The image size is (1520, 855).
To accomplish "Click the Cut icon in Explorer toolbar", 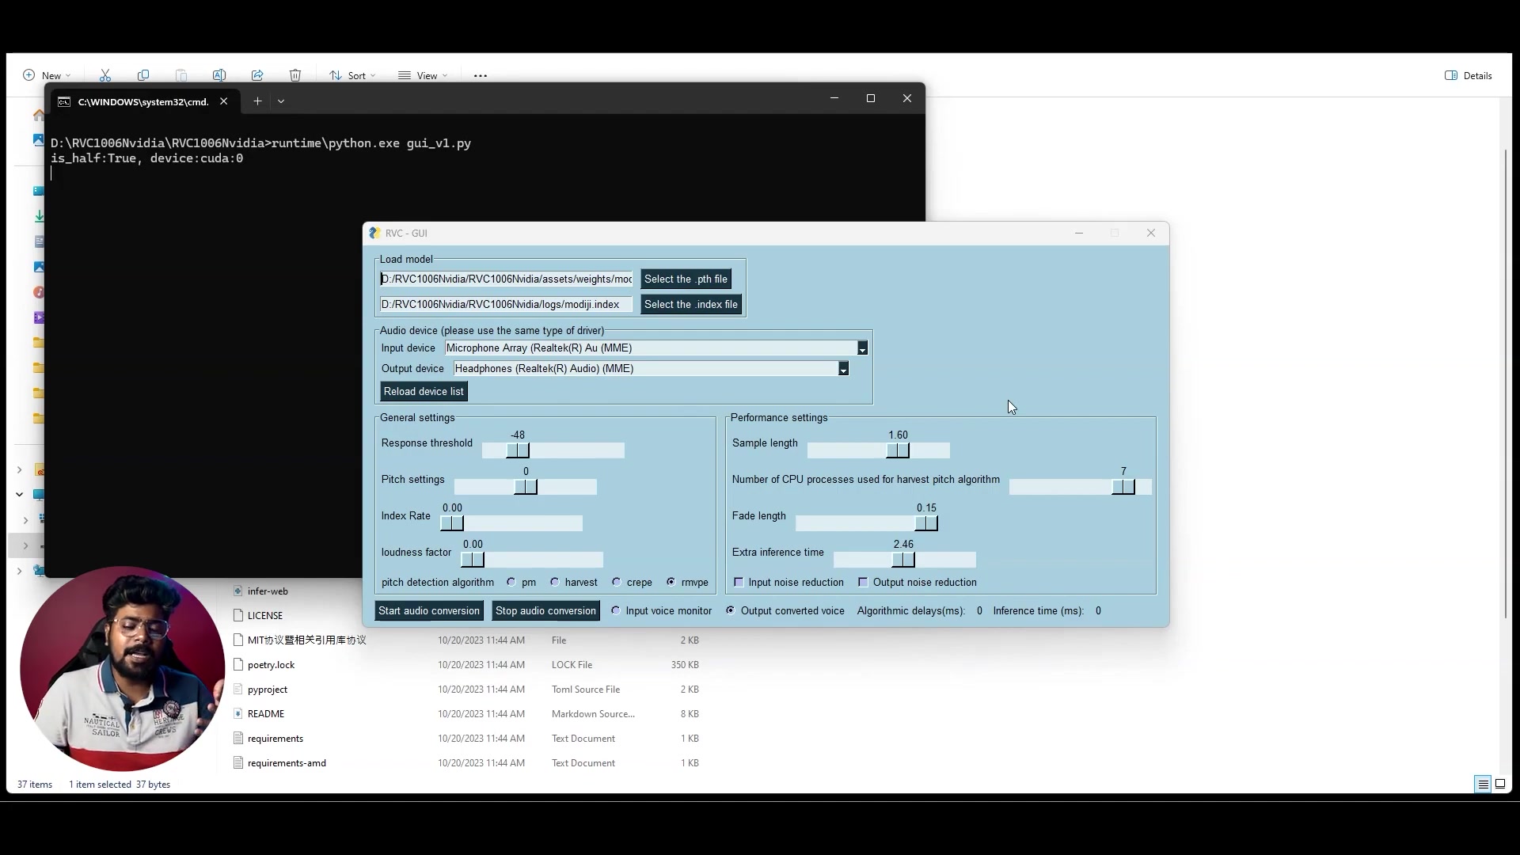I will tap(105, 75).
